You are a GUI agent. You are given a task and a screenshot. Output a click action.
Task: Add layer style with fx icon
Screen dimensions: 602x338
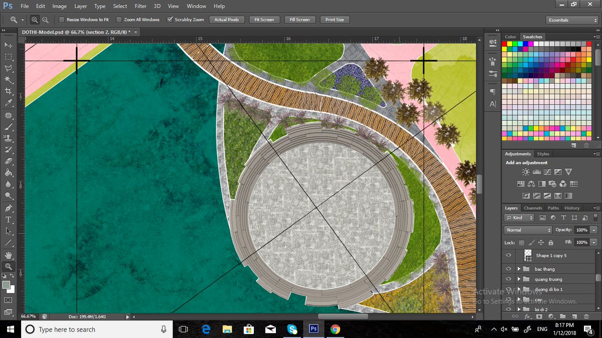(x=527, y=316)
